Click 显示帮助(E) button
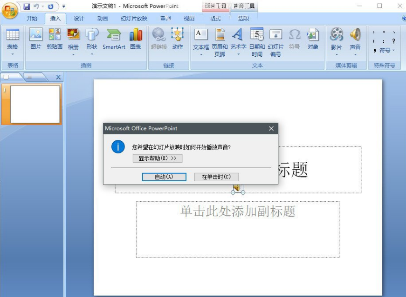This screenshot has height=297, width=406. tap(158, 158)
